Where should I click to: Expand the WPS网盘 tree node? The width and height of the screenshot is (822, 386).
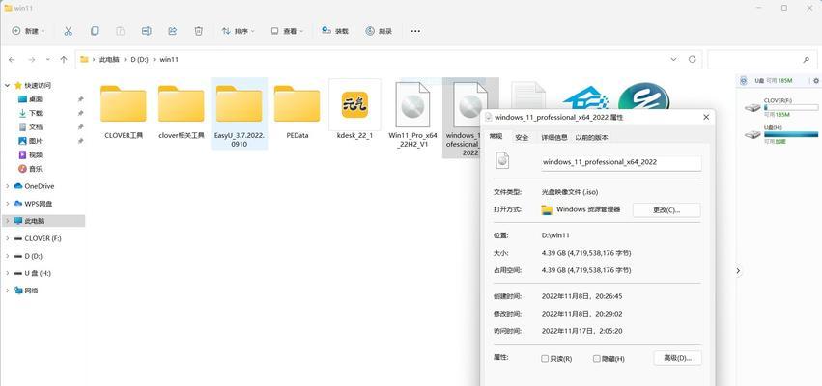7,204
